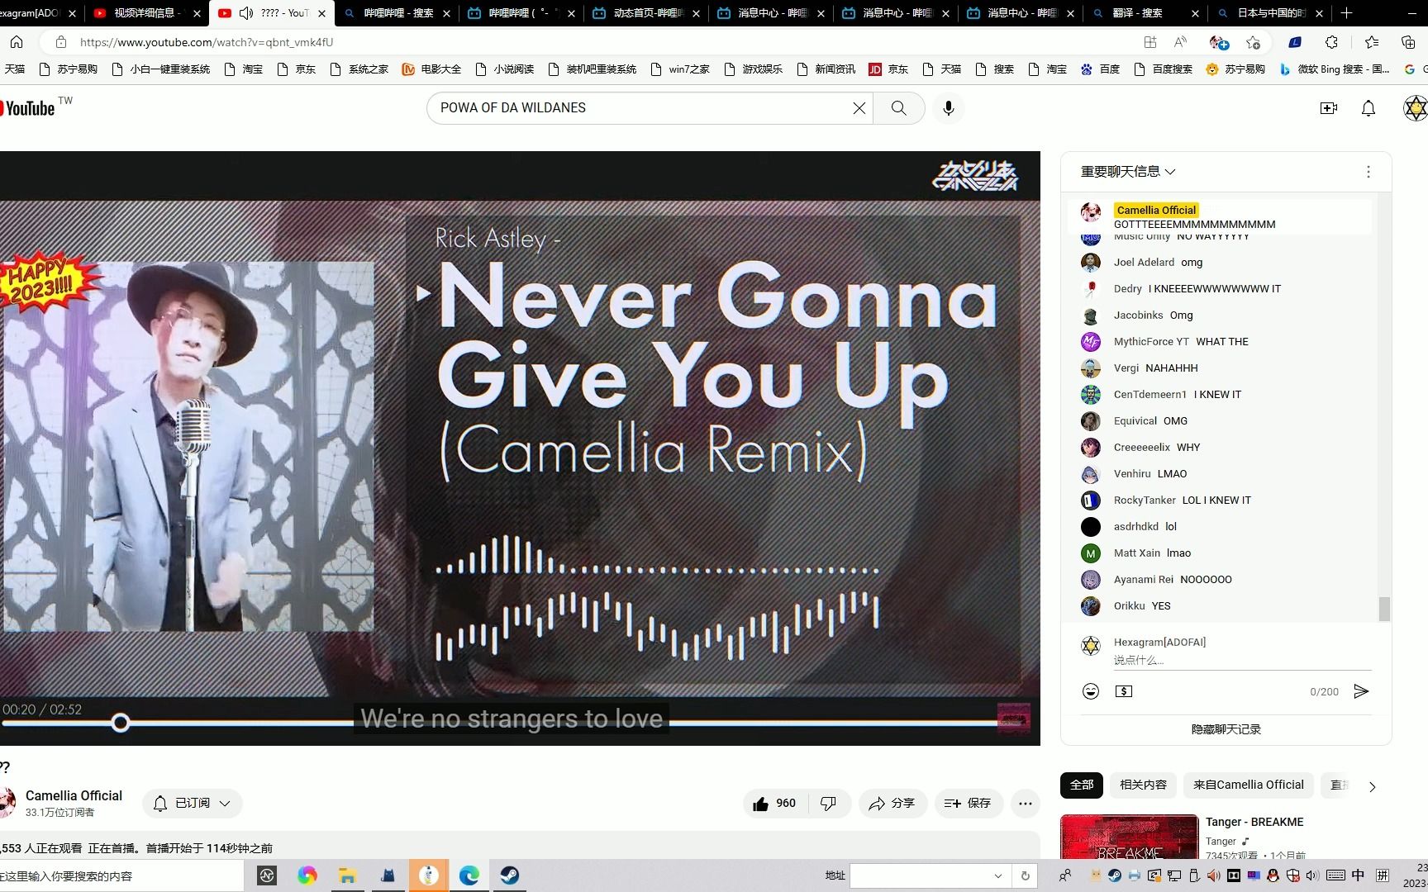Open the browser extensions puzzle icon
The width and height of the screenshot is (1428, 892).
(x=1331, y=42)
